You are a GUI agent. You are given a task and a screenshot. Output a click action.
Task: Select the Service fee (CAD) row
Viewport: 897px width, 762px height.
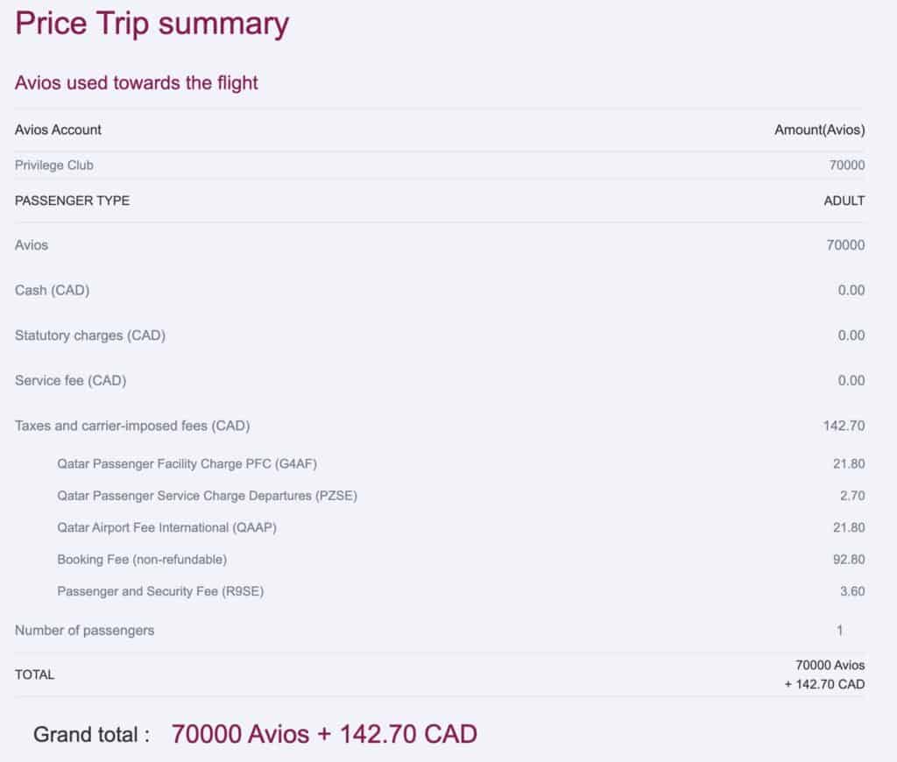71,381
